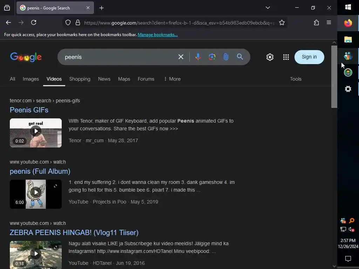Screen dimensions: 359x269
Task: Attach a file with the paperclip icon
Action: (x=226, y=57)
